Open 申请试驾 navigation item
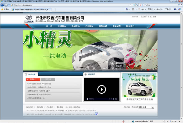Viewport: 183px width, 123px height. (117, 26)
